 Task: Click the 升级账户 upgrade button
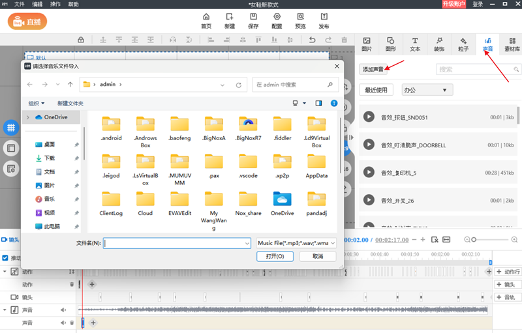tap(453, 4)
